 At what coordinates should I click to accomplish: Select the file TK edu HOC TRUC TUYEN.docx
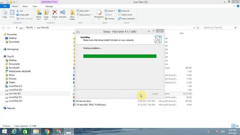click(91, 105)
